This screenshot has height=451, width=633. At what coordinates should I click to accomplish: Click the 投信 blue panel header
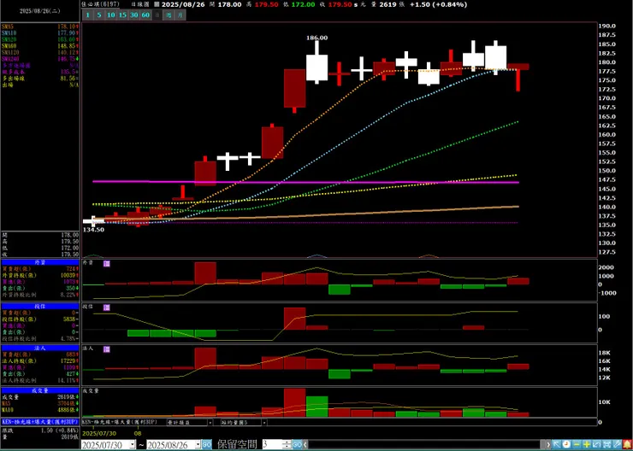tap(40, 306)
